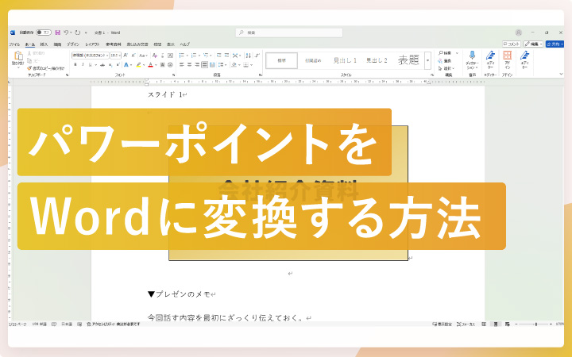The height and width of the screenshot is (357, 572).
Task: Toggle the AutoSave switch in title bar
Action: click(44, 33)
